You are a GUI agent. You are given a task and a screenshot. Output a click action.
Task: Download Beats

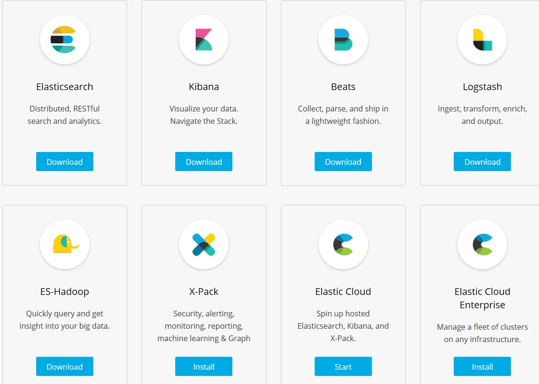point(343,162)
